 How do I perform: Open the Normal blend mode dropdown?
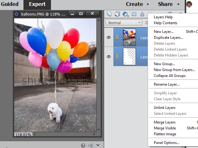[x=124, y=23]
